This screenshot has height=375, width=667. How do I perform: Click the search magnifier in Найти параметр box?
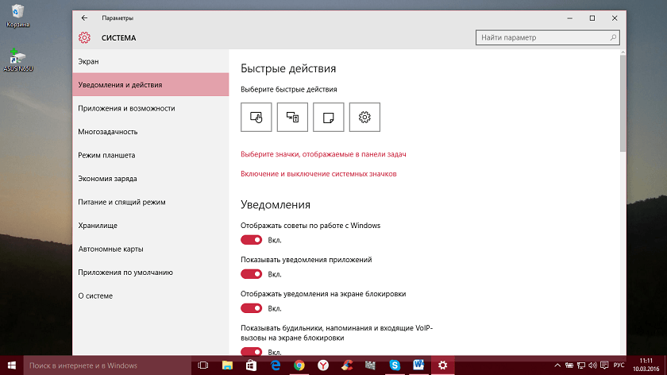point(613,37)
